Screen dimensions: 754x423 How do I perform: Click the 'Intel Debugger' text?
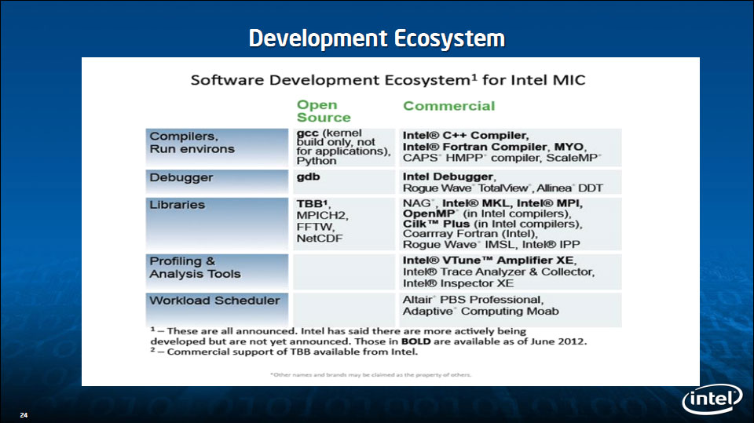(x=449, y=177)
